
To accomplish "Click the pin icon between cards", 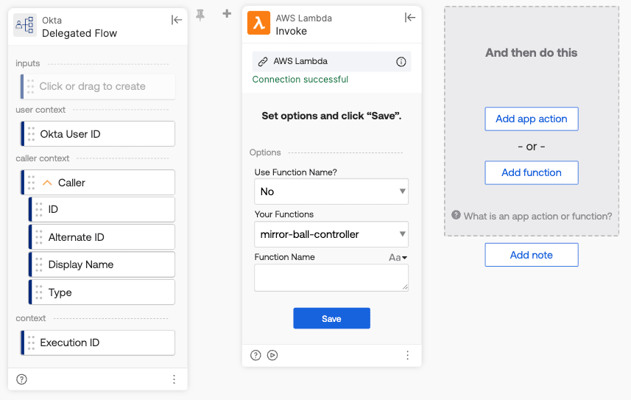I will [200, 15].
